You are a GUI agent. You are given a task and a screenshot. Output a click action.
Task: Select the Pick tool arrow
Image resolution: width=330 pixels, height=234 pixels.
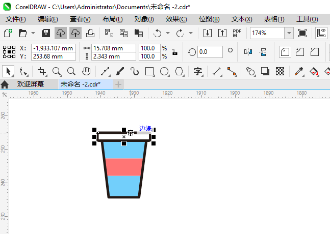click(x=8, y=71)
